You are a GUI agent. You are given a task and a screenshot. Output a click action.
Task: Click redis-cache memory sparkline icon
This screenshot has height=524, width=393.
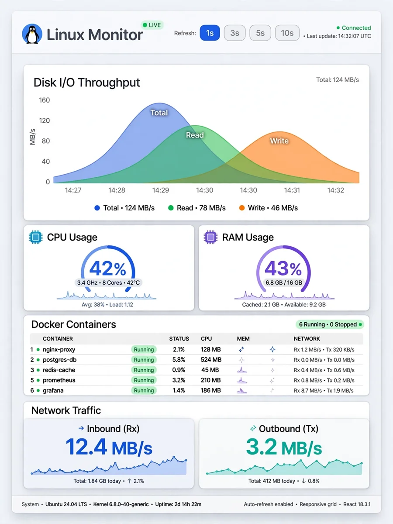pyautogui.click(x=242, y=370)
